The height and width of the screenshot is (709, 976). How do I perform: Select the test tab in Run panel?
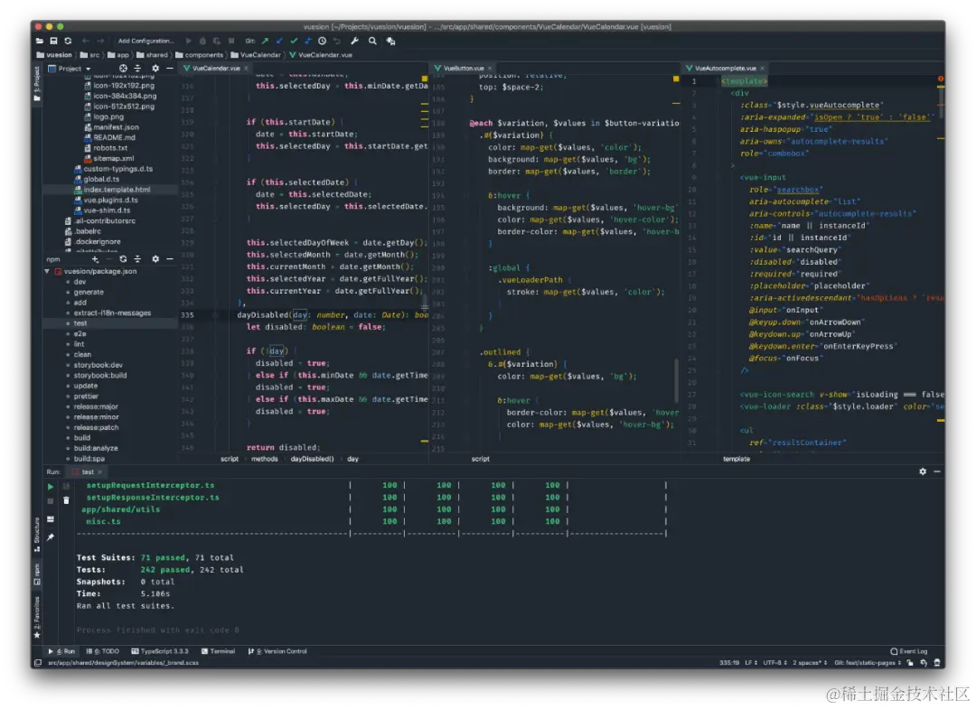[x=88, y=472]
